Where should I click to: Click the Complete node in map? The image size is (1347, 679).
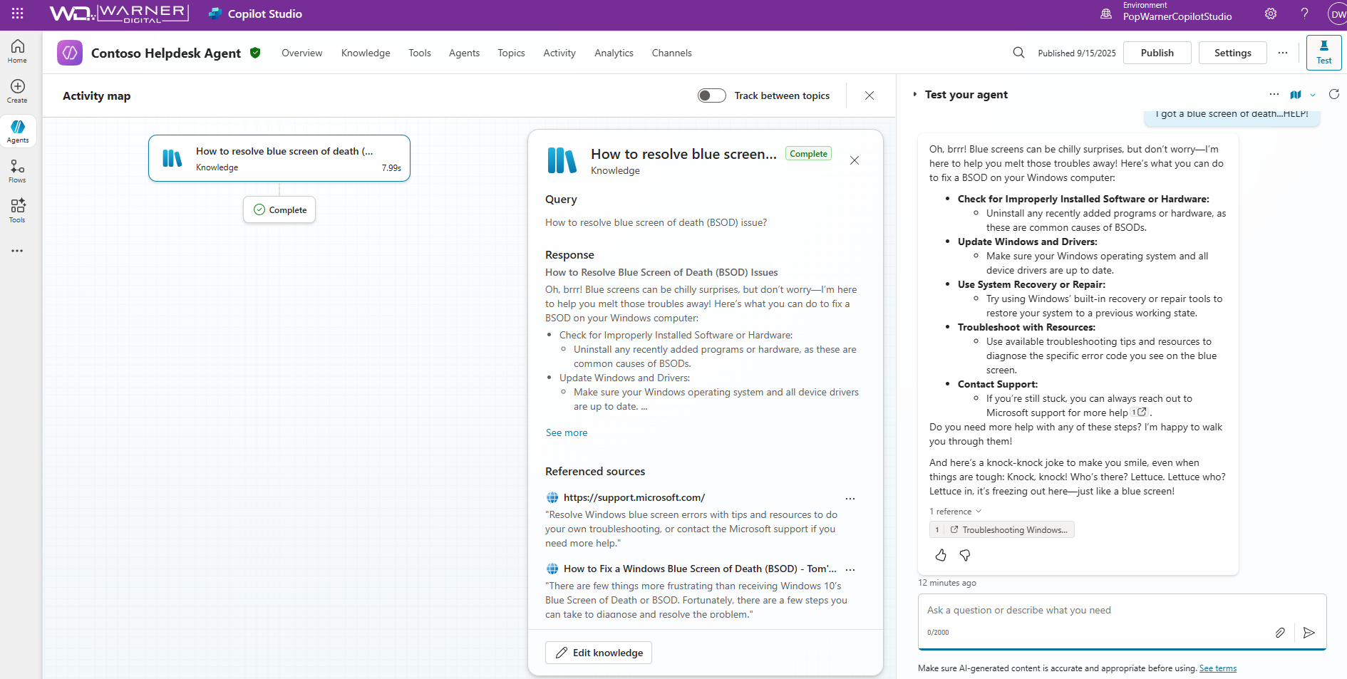click(279, 209)
